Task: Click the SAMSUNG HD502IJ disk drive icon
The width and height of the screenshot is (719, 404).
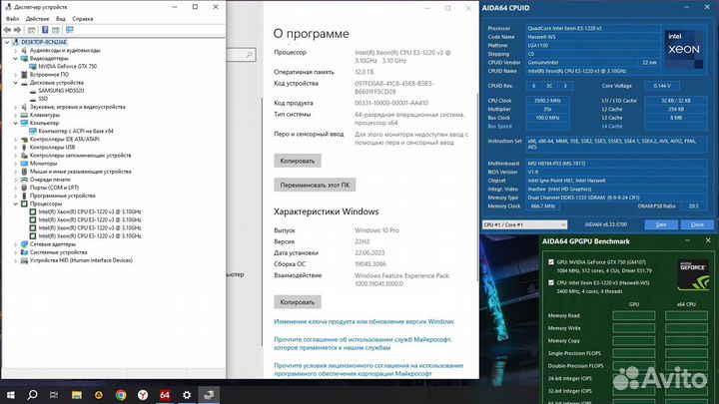Action: [x=33, y=91]
